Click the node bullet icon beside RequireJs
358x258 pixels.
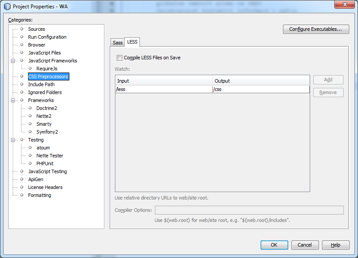[x=30, y=69]
